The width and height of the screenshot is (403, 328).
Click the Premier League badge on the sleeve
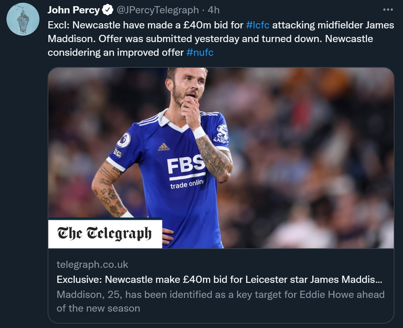point(124,140)
